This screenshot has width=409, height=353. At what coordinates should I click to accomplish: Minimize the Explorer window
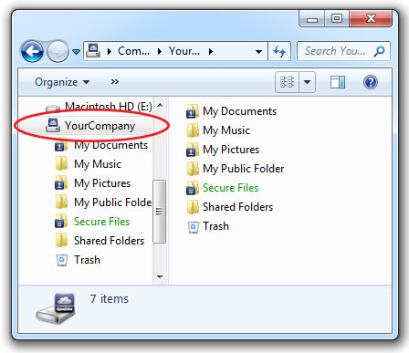point(312,19)
